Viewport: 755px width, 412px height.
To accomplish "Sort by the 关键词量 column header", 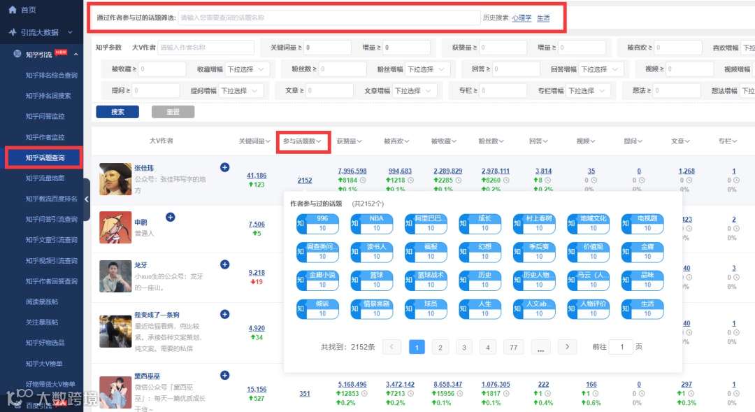I will 254,141.
